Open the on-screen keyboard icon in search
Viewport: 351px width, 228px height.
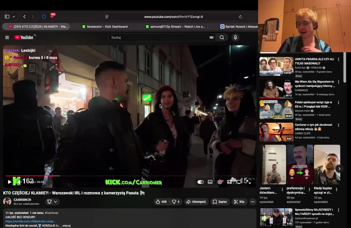211,37
